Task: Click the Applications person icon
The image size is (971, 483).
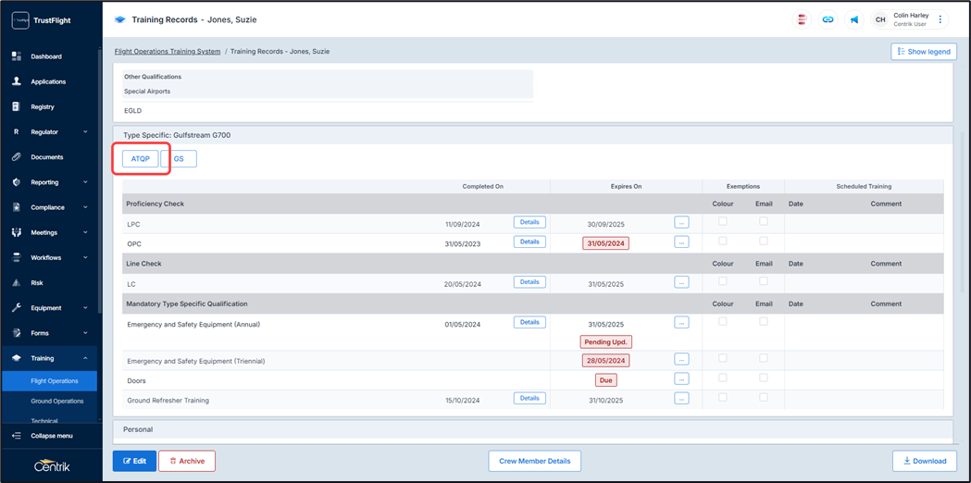Action: pos(17,81)
